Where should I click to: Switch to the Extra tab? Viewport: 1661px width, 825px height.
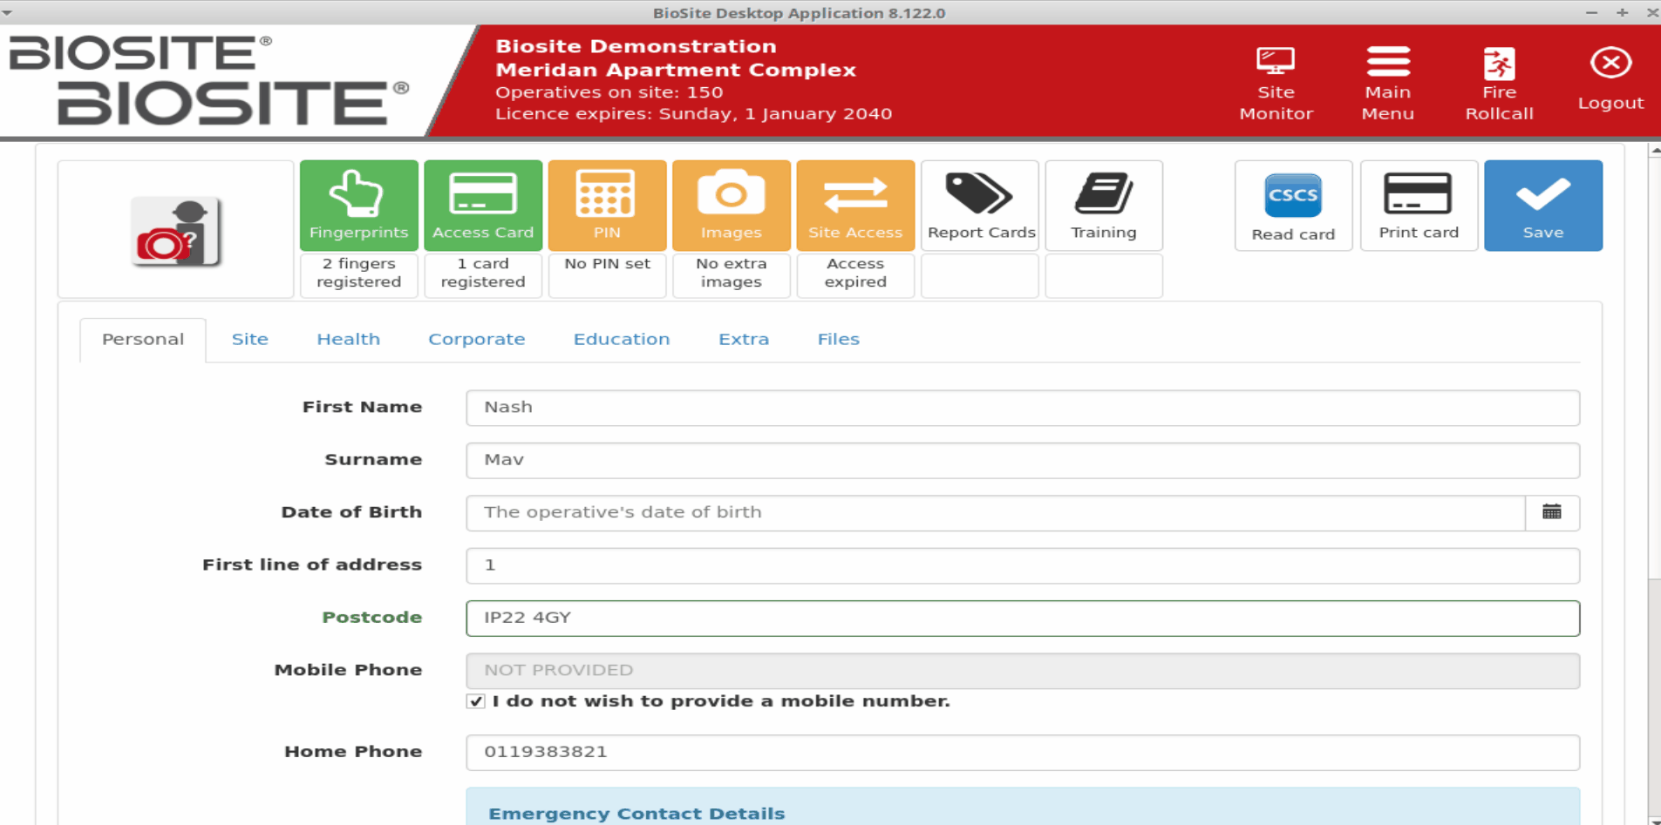pyautogui.click(x=744, y=340)
